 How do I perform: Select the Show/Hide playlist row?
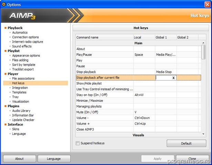point(139,84)
